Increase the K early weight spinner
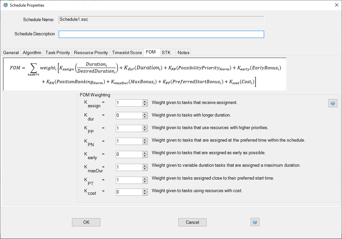The image size is (342, 239). (145, 153)
